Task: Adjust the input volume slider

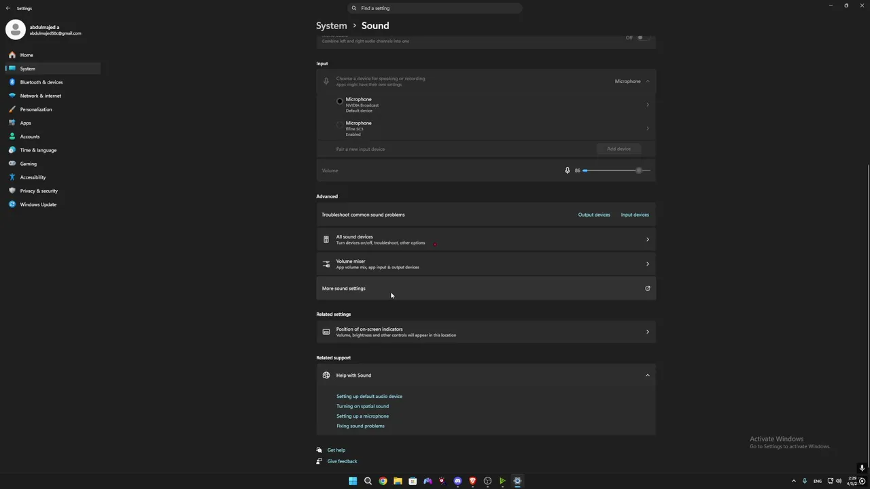Action: click(638, 170)
